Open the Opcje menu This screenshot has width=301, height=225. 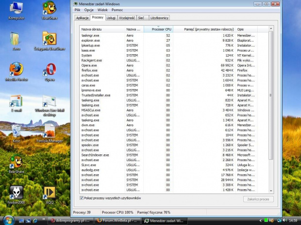pos(89,10)
